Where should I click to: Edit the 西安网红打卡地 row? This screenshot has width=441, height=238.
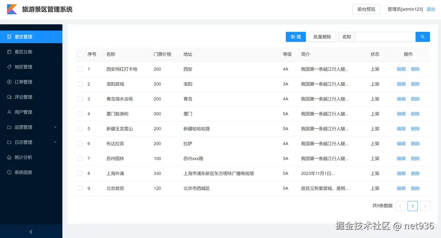pos(401,69)
